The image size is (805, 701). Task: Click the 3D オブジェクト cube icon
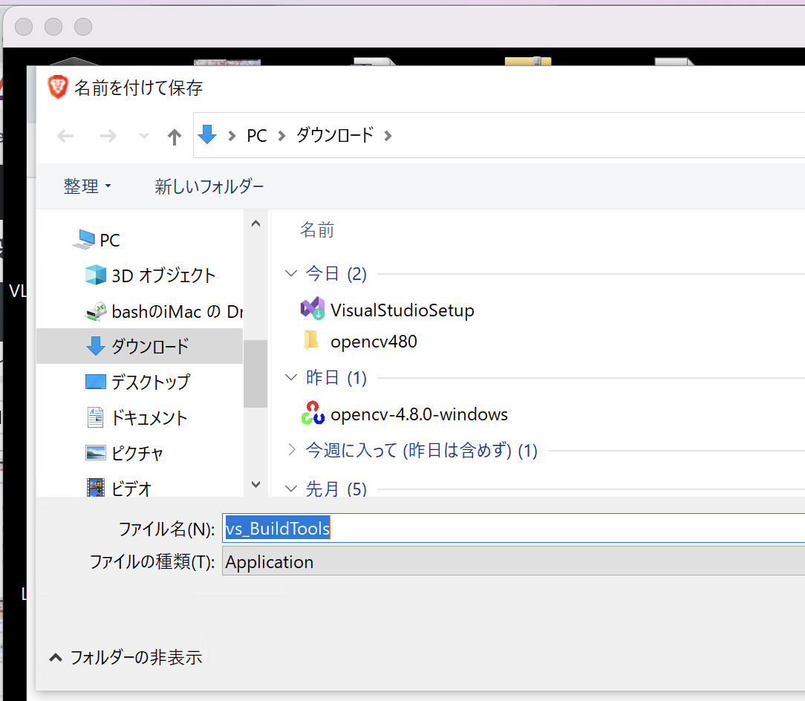(96, 275)
